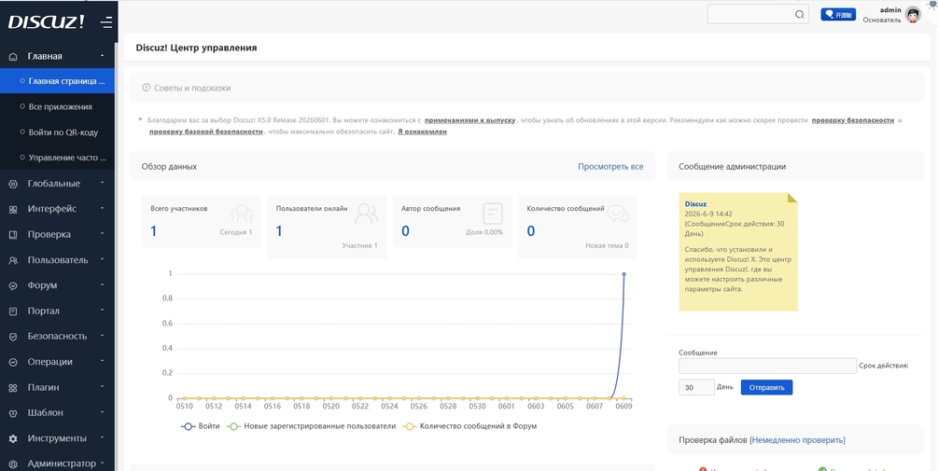938x471 pixels.
Task: Expand the Портал menu section
Action: click(x=57, y=311)
